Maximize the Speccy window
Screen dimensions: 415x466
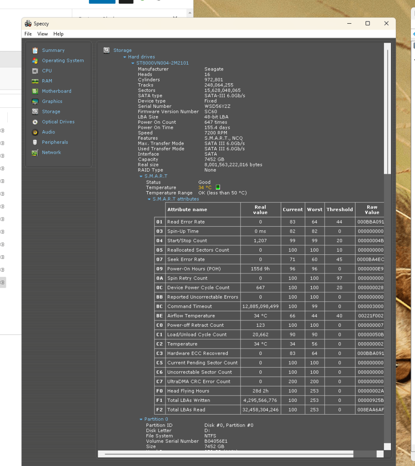(x=368, y=24)
